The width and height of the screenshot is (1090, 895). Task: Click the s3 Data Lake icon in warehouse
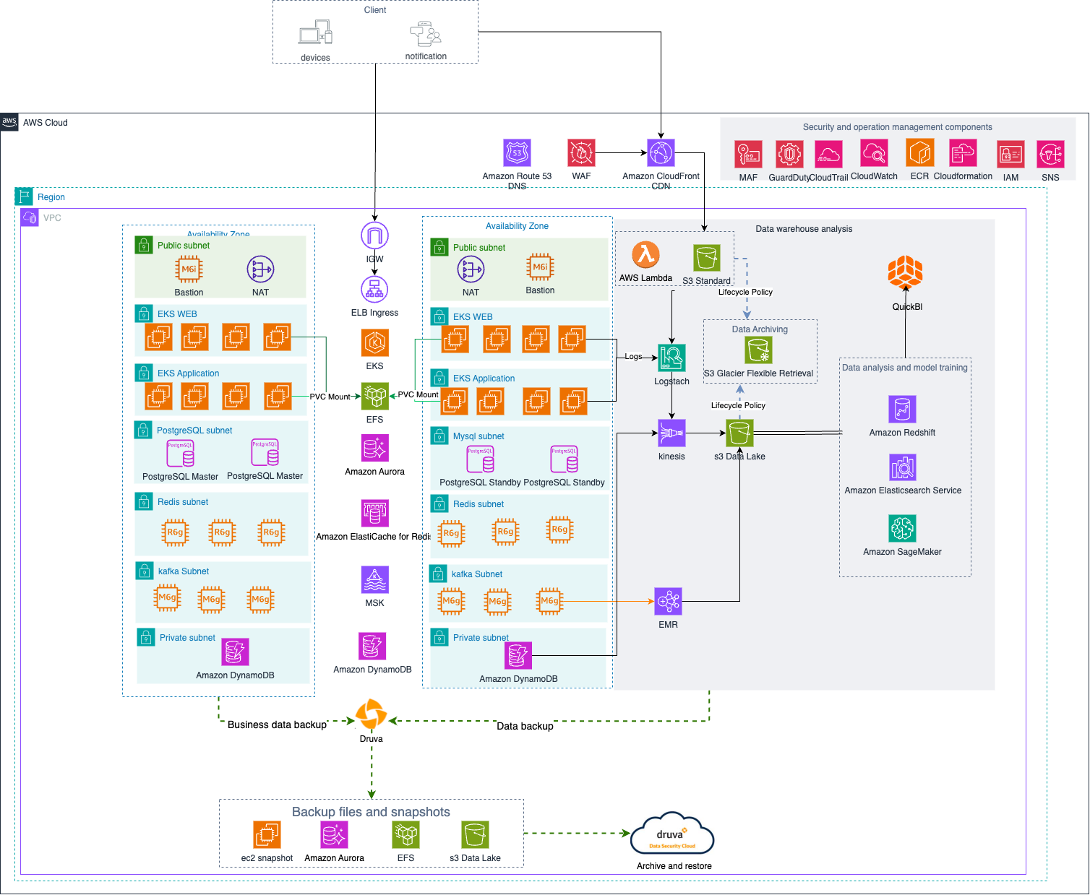click(739, 433)
